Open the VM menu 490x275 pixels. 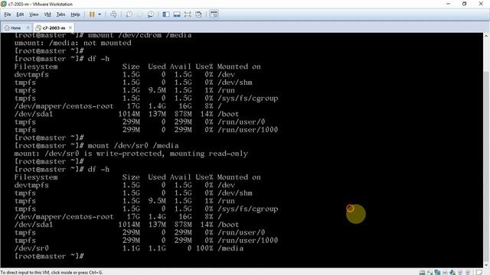pos(47,15)
